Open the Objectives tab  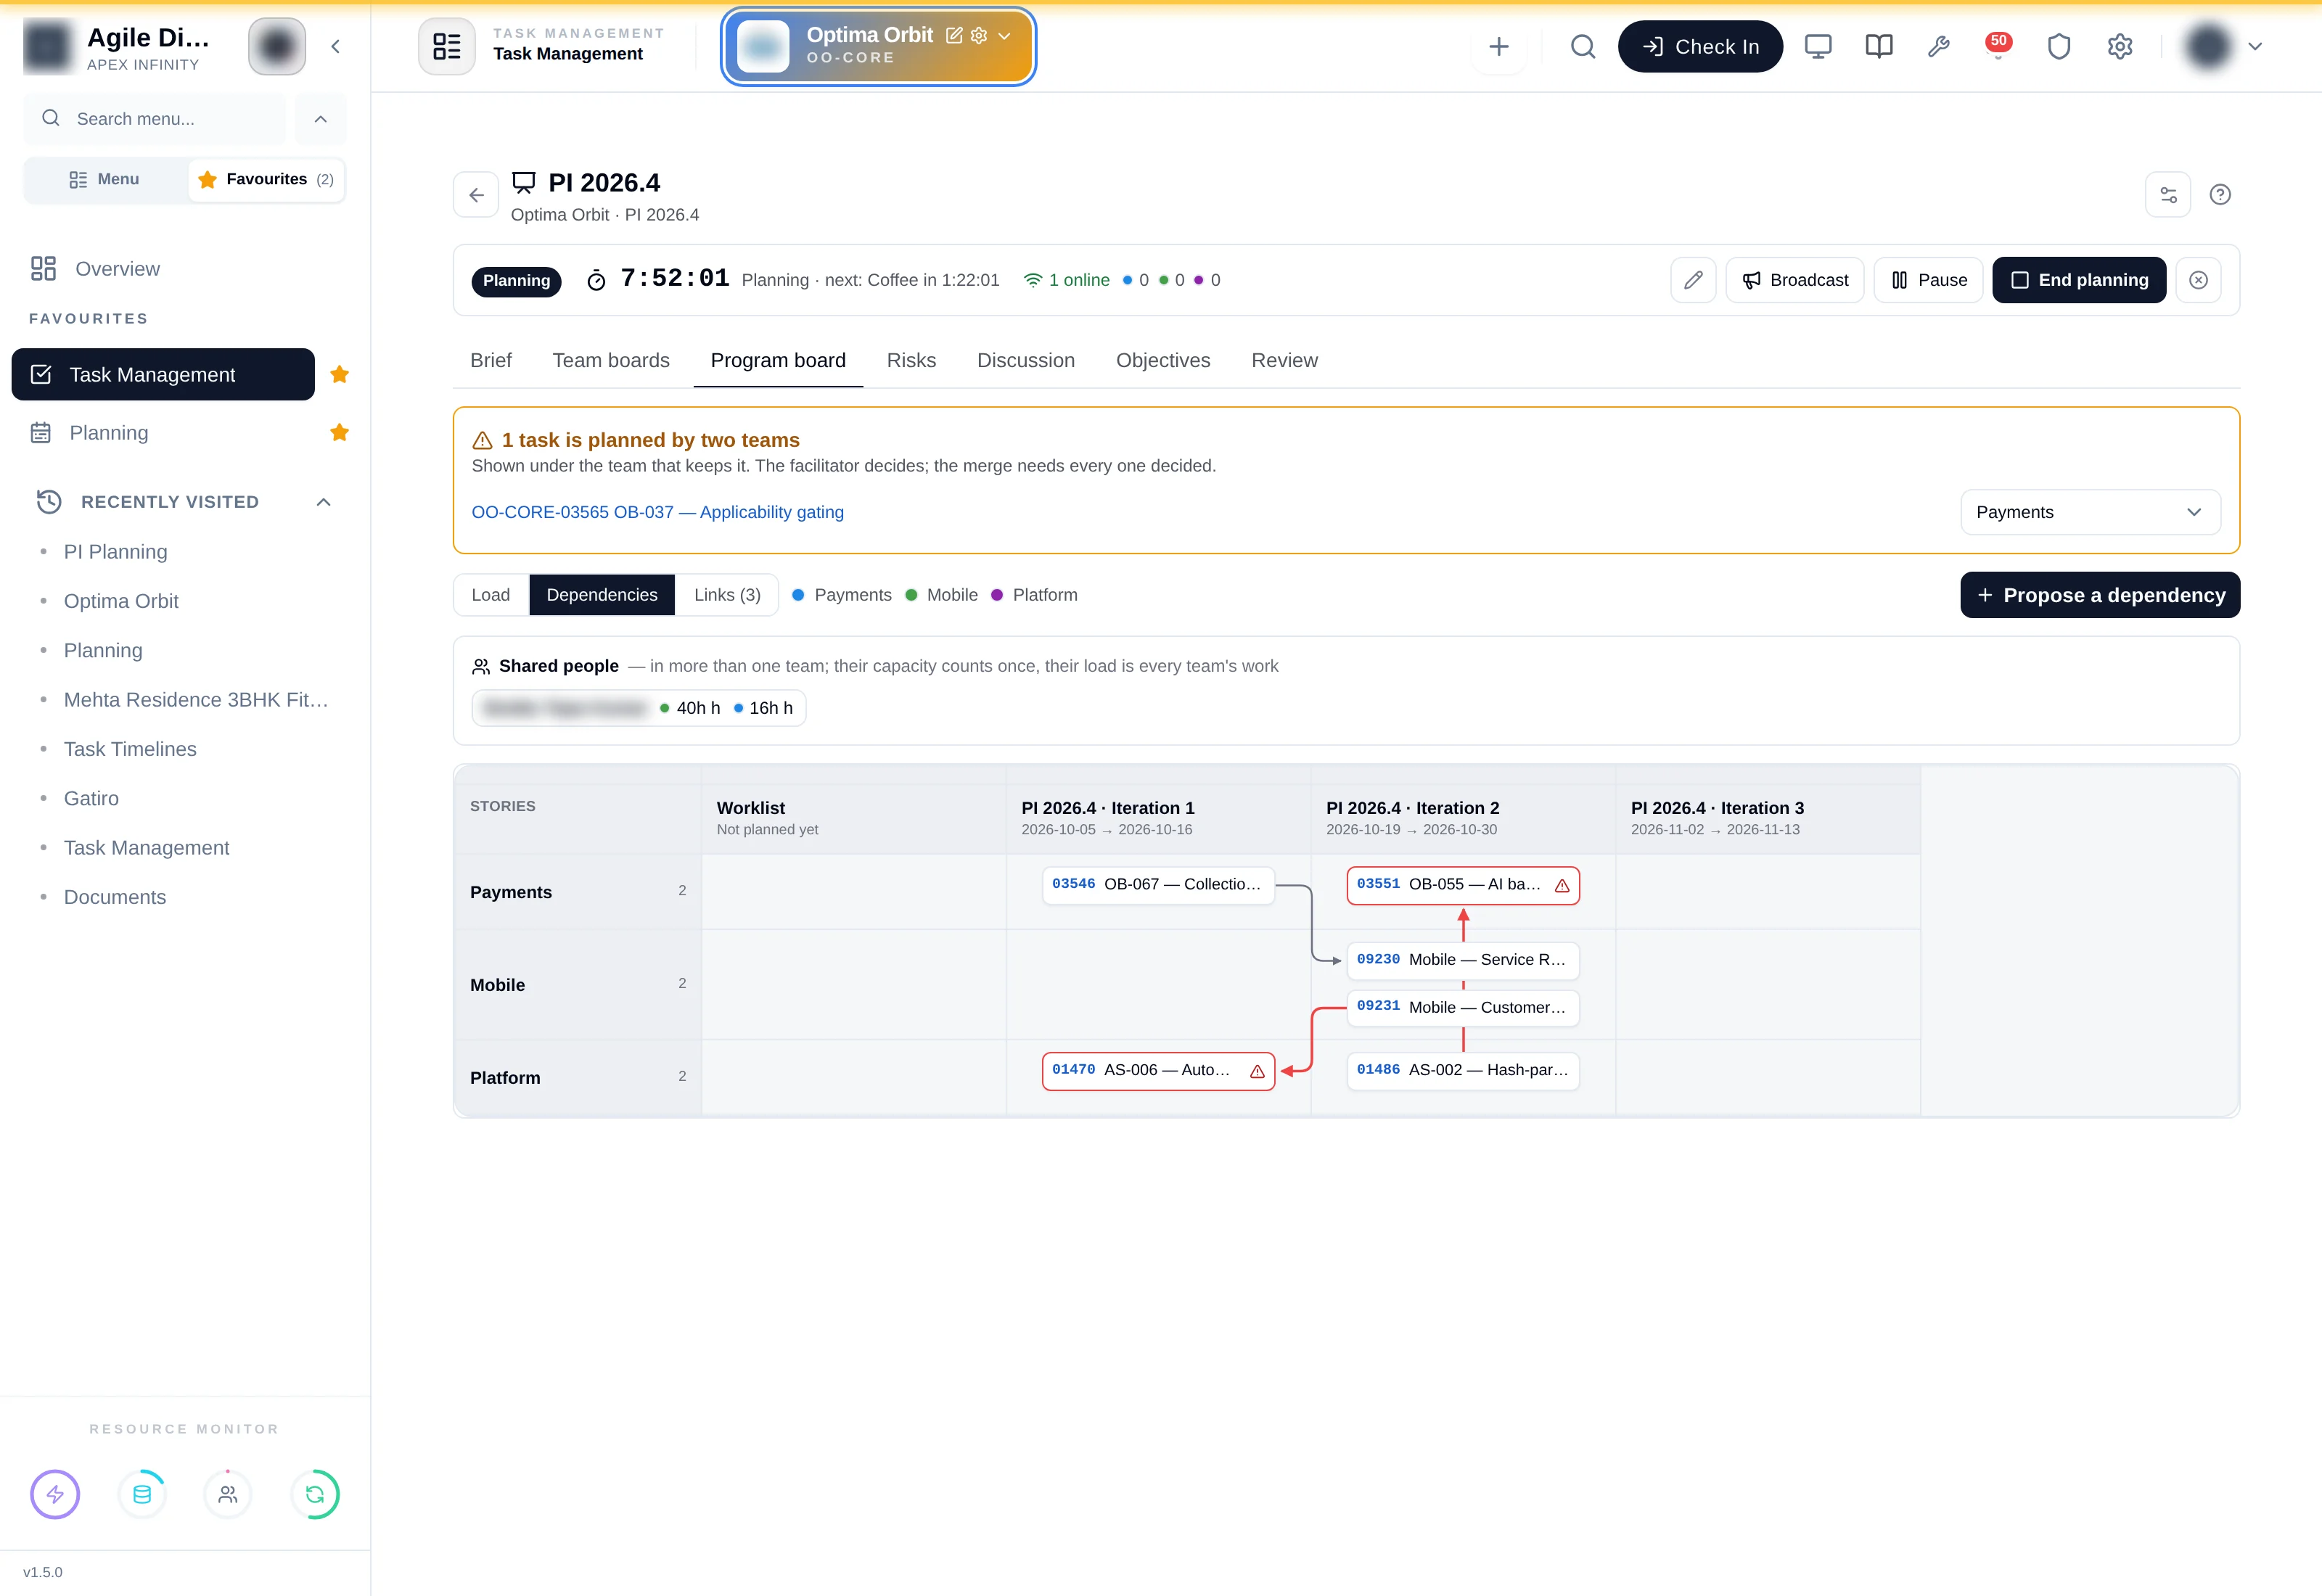pyautogui.click(x=1163, y=360)
